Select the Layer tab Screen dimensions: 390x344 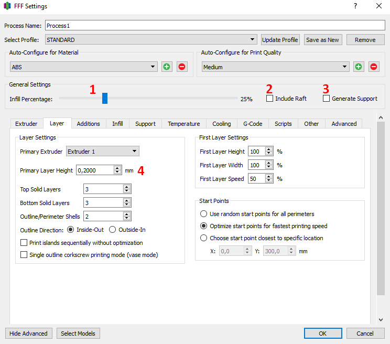[57, 123]
